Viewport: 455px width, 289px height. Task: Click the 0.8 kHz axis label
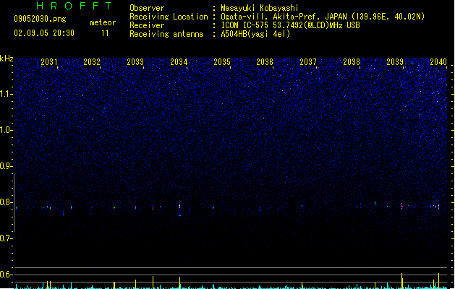click(7, 202)
